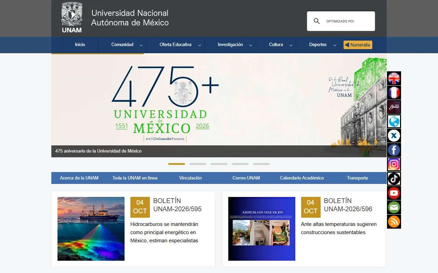Screen dimensions: 438x273
Task: Open the BOLETÍN UNAM-2026/595 title
Action: point(177,205)
